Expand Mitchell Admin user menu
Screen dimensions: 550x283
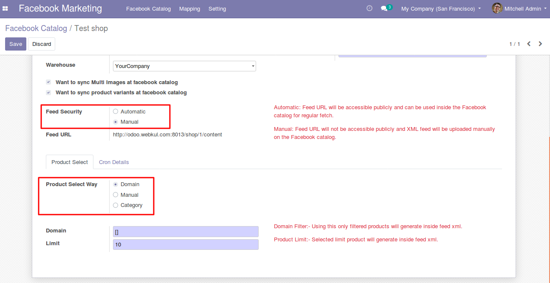point(525,8)
